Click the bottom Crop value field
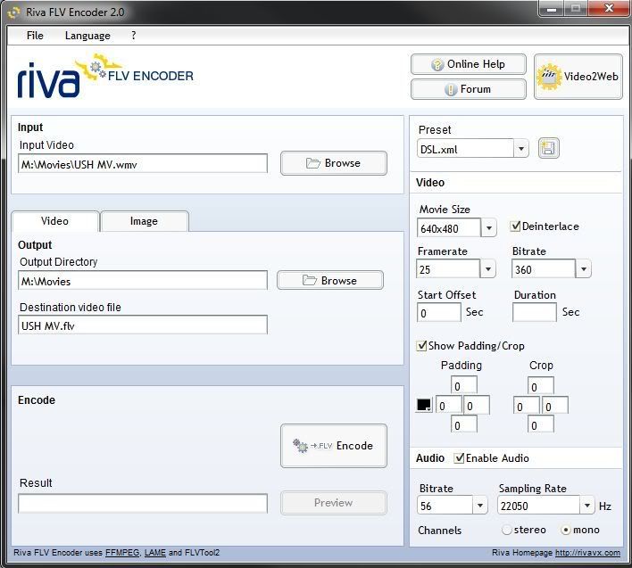The height and width of the screenshot is (568, 632). tap(541, 424)
